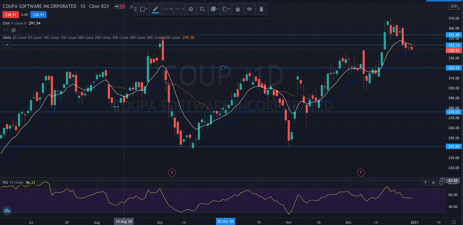
Task: Collapse the indicator legend with chevron
Action: click(x=7, y=45)
